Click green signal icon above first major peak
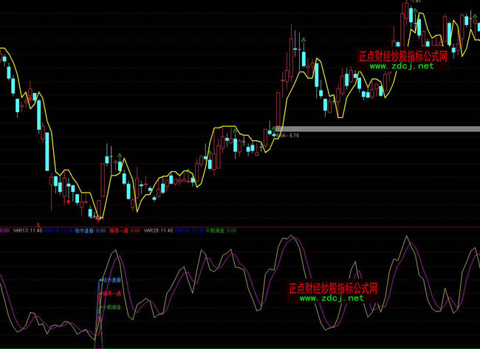 click(304, 38)
